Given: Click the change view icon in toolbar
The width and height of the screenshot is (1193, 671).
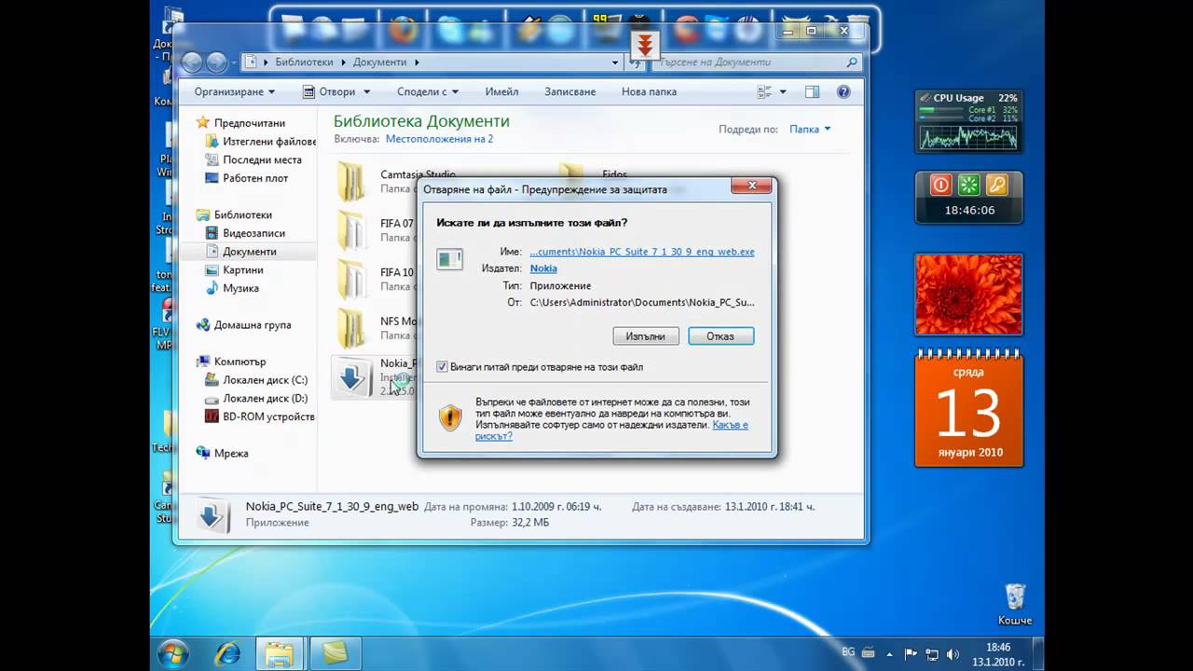Looking at the screenshot, I should point(764,92).
